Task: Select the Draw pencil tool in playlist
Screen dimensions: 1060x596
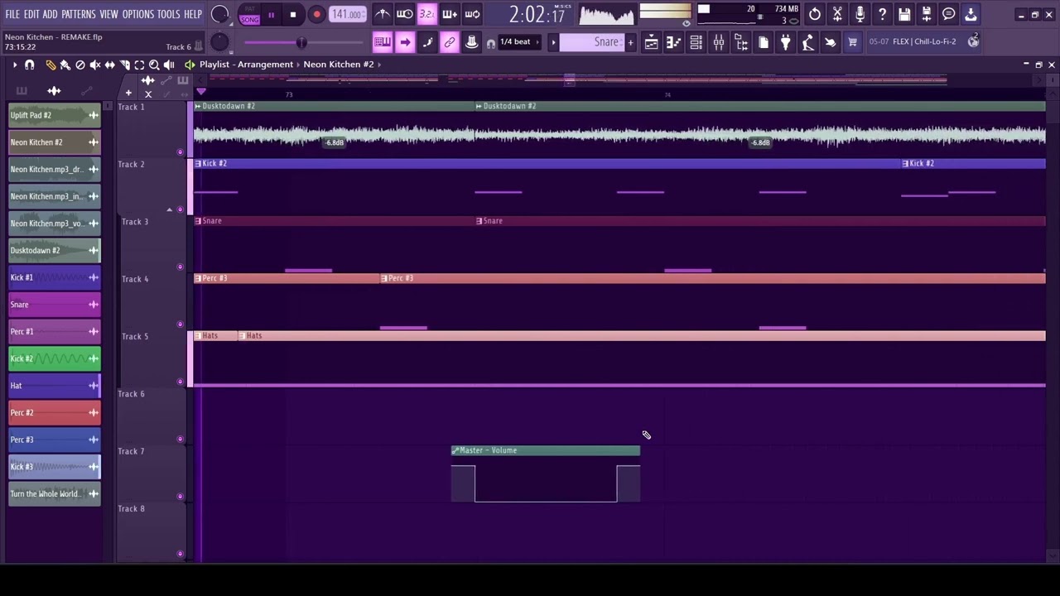Action: [51, 65]
